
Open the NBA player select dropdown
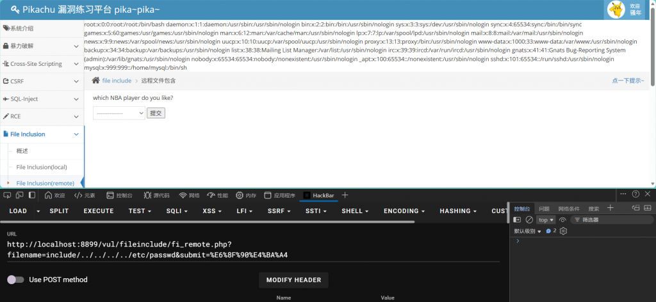click(119, 113)
